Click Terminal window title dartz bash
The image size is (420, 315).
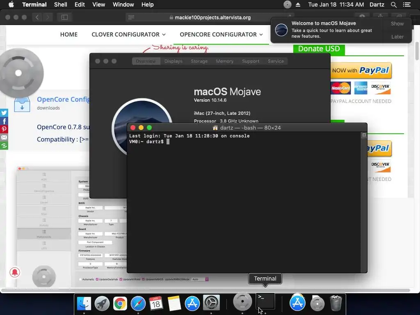[x=247, y=128]
